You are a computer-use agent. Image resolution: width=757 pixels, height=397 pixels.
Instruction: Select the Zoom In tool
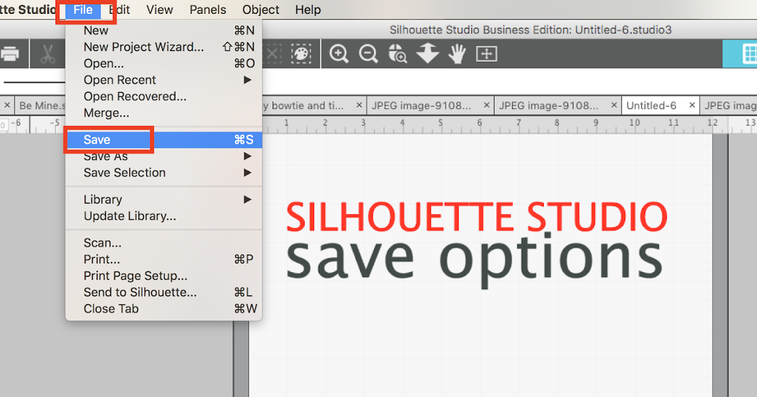click(x=338, y=54)
